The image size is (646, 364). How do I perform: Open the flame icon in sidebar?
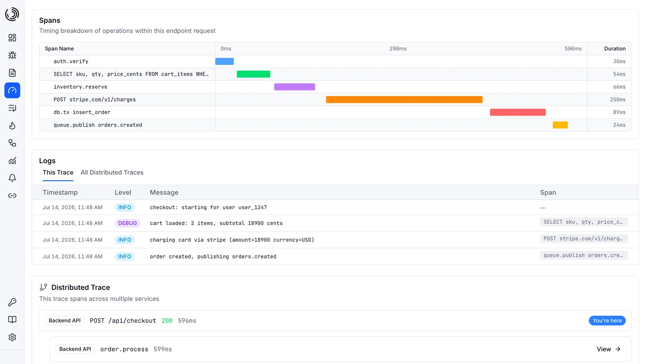click(x=12, y=126)
